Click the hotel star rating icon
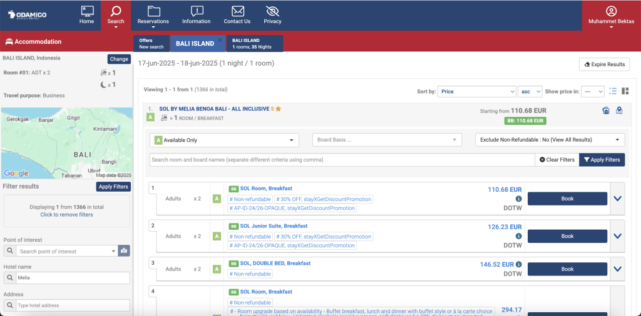 pos(278,109)
